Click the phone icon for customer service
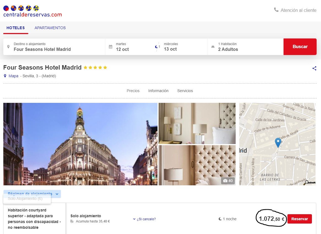This screenshot has height=234, width=321. tap(276, 10)
